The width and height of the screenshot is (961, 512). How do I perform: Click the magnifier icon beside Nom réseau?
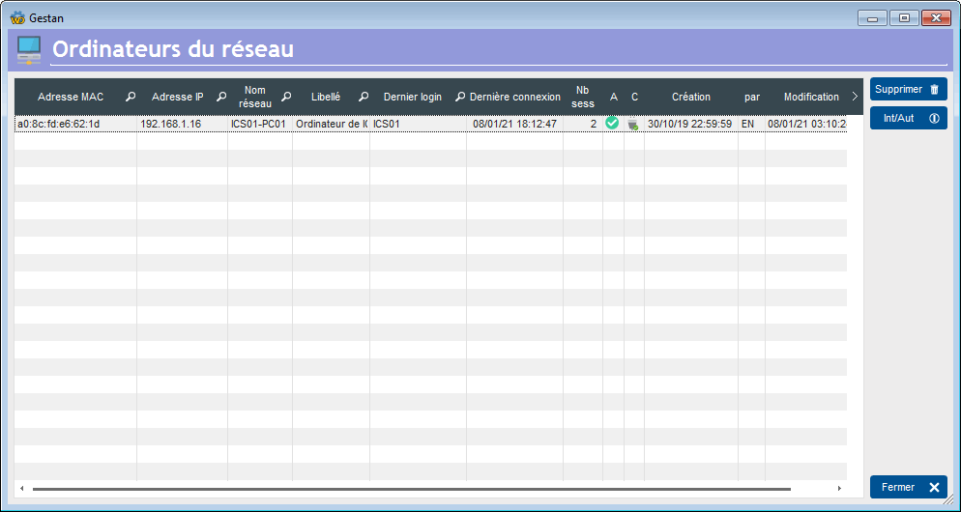click(x=286, y=98)
